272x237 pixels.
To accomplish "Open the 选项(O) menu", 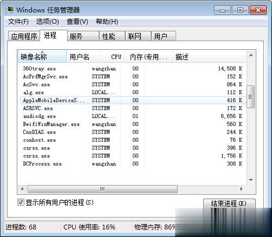I will pos(48,22).
